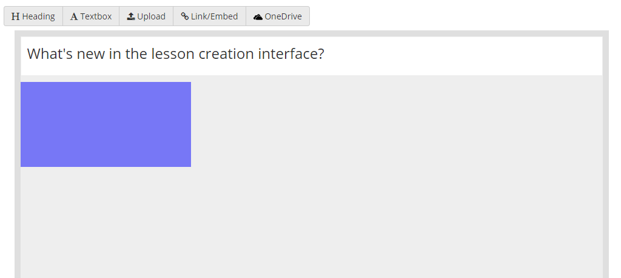Viewport: 621px width, 278px height.
Task: Click empty canvas area below the blue block
Action: (311, 222)
